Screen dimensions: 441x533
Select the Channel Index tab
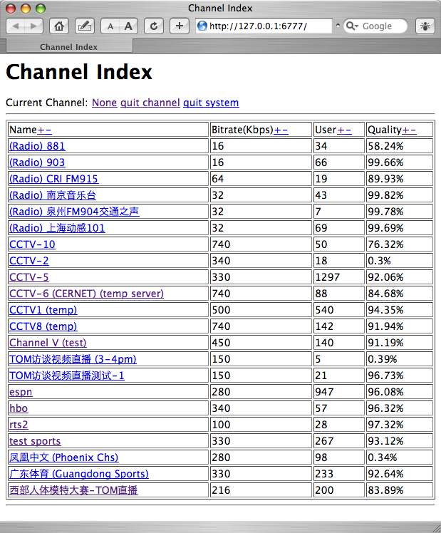point(69,46)
